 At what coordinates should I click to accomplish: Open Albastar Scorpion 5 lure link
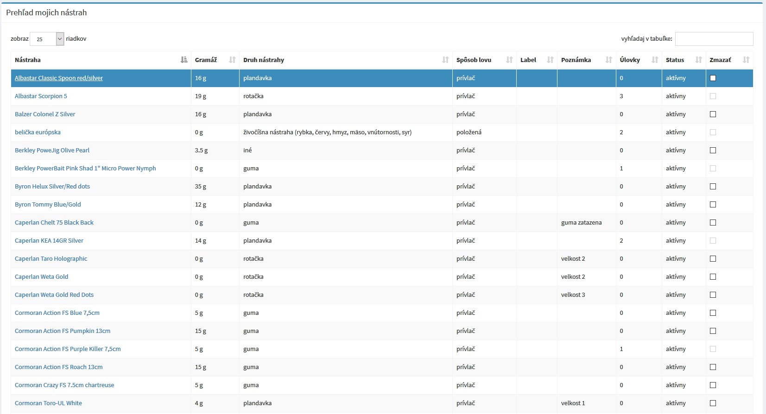pyautogui.click(x=41, y=96)
